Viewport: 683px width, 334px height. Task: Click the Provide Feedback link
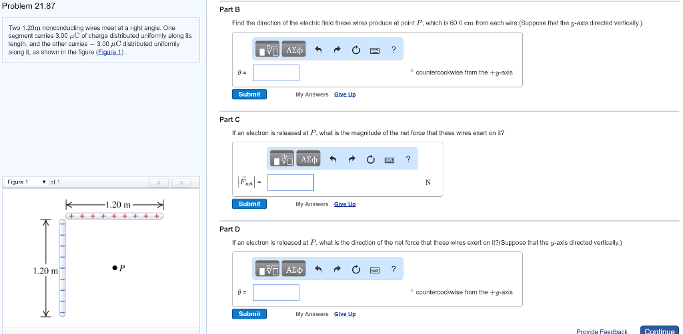pyautogui.click(x=602, y=331)
